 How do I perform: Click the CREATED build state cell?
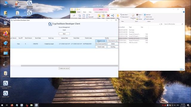pos(36,44)
